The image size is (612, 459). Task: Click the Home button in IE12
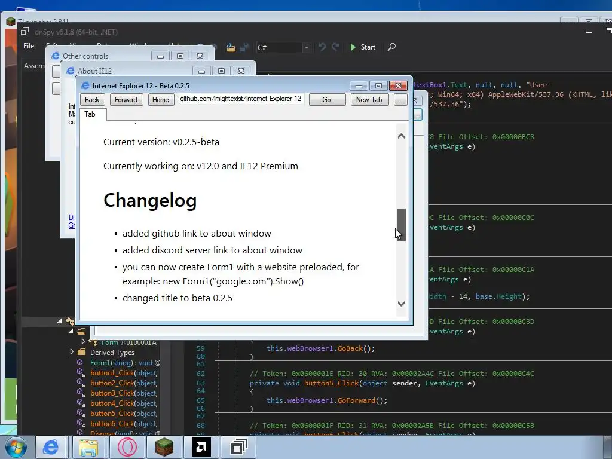point(160,100)
